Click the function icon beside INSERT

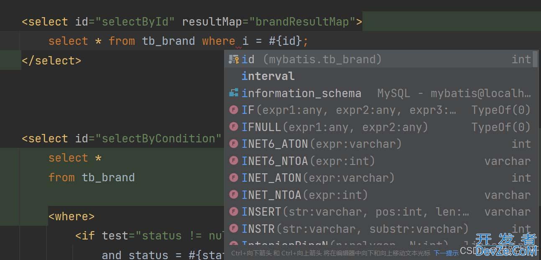click(234, 212)
